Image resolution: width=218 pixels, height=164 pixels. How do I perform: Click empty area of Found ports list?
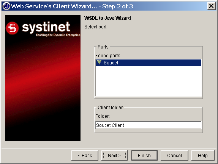pos(148,81)
